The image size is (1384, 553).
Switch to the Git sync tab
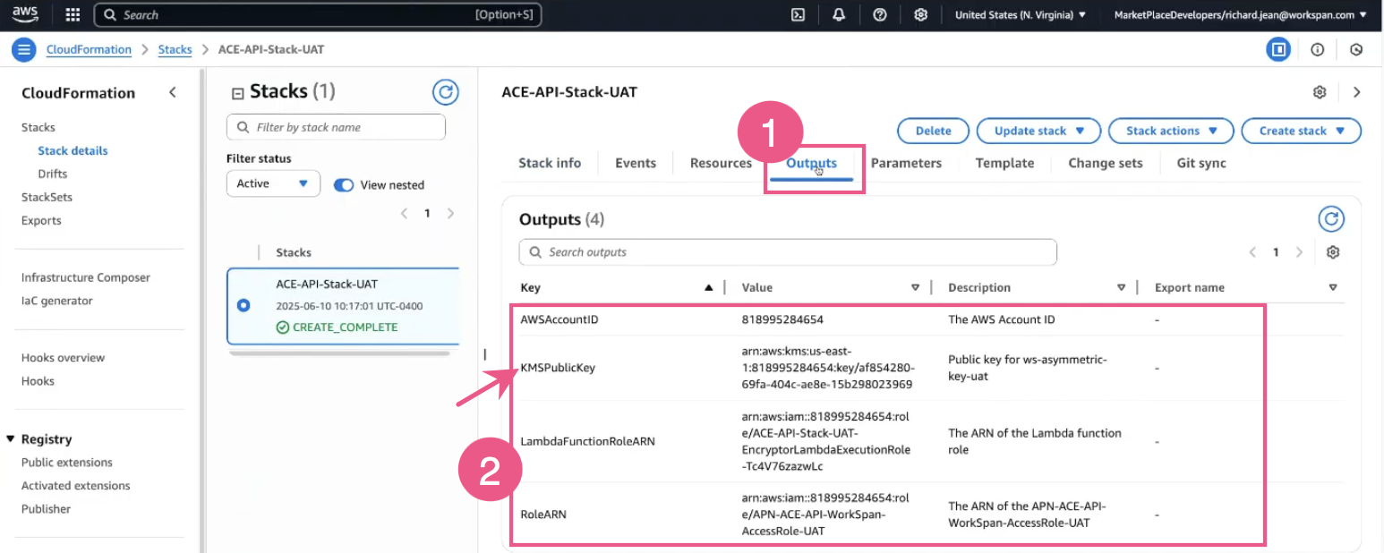pyautogui.click(x=1201, y=163)
